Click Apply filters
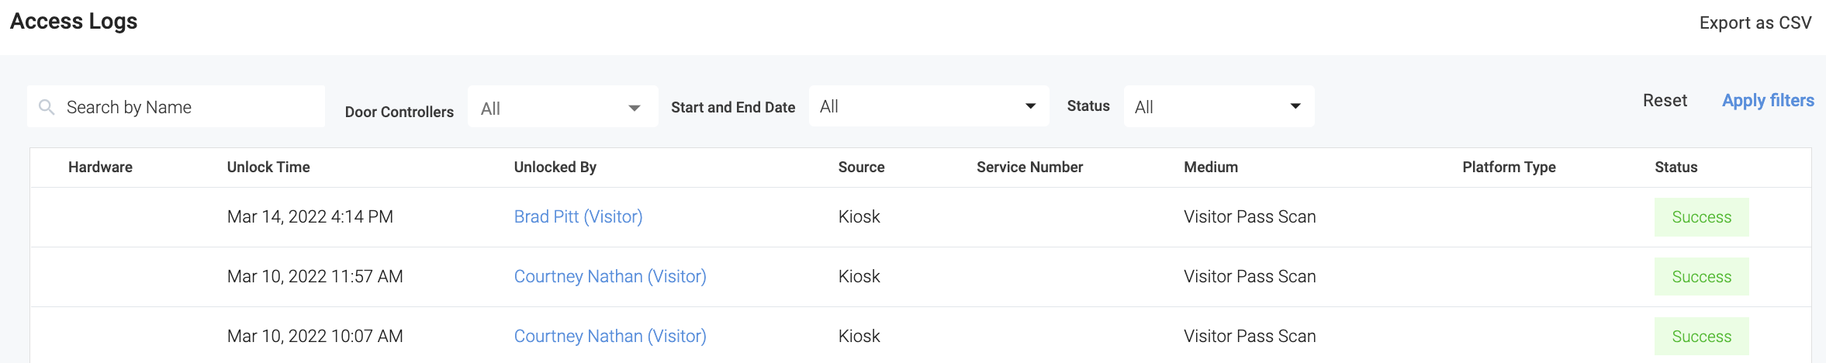 (1768, 101)
